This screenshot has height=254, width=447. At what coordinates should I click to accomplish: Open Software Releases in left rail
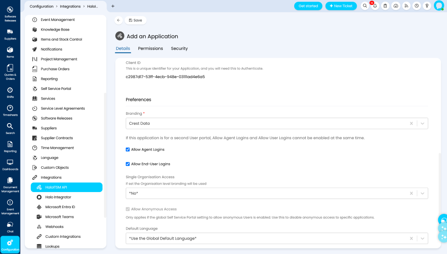pos(10,14)
